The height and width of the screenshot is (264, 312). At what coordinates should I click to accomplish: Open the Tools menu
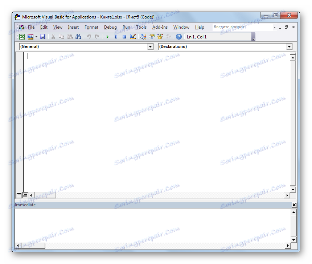(x=141, y=27)
